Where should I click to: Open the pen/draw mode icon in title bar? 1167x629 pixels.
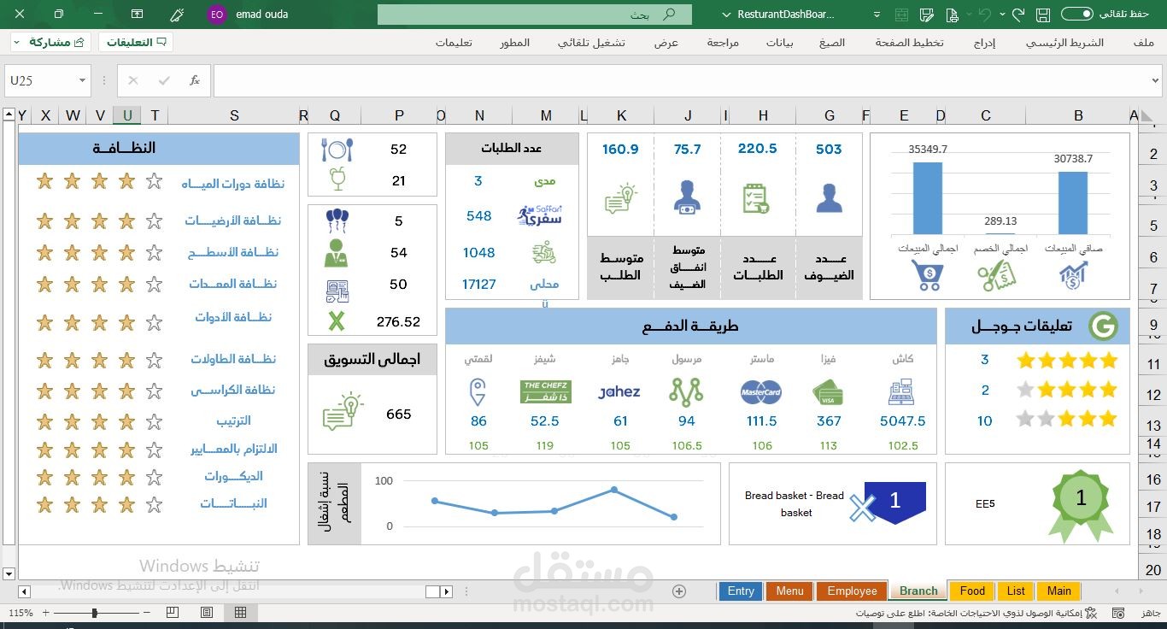[x=177, y=15]
